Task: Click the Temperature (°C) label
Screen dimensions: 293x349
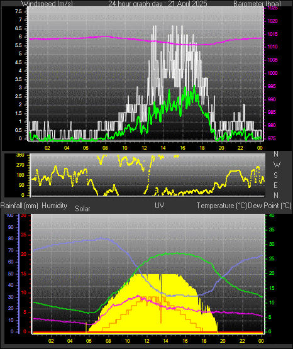Action: pos(221,206)
